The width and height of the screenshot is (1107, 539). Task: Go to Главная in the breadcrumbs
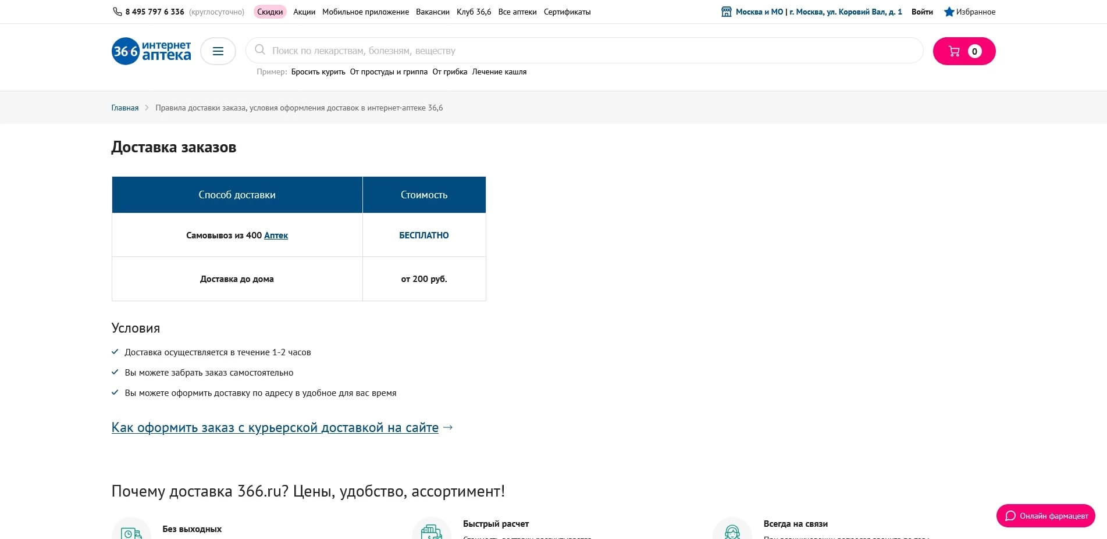pos(125,108)
